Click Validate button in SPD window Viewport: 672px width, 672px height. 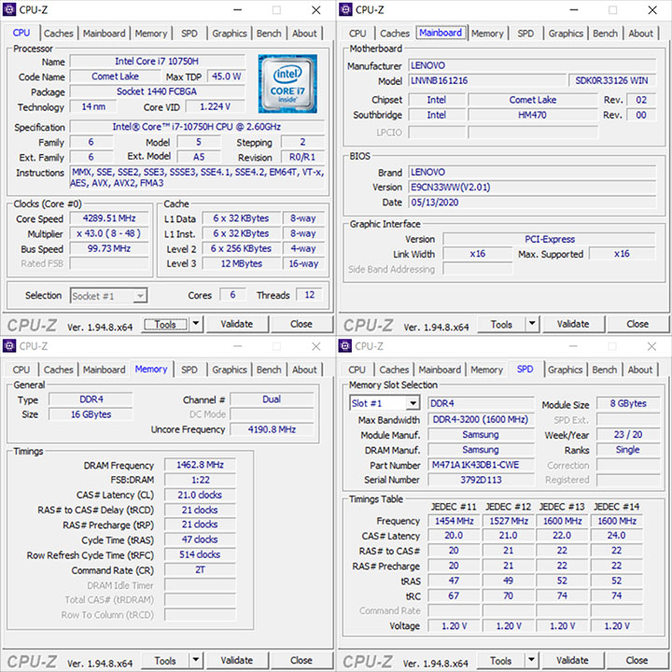tap(572, 661)
